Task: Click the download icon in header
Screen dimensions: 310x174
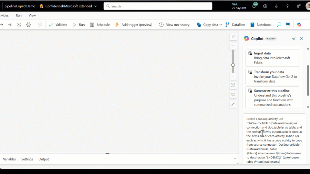Action: pos(276,6)
